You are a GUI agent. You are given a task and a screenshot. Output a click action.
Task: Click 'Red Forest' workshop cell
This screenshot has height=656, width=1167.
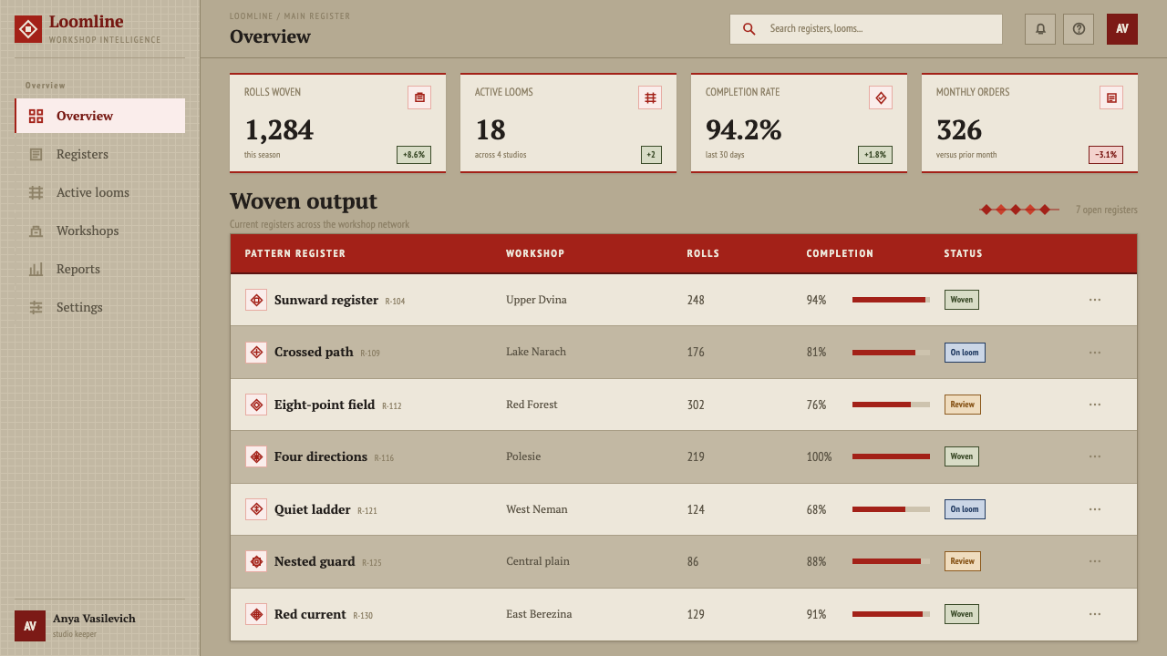pyautogui.click(x=532, y=405)
